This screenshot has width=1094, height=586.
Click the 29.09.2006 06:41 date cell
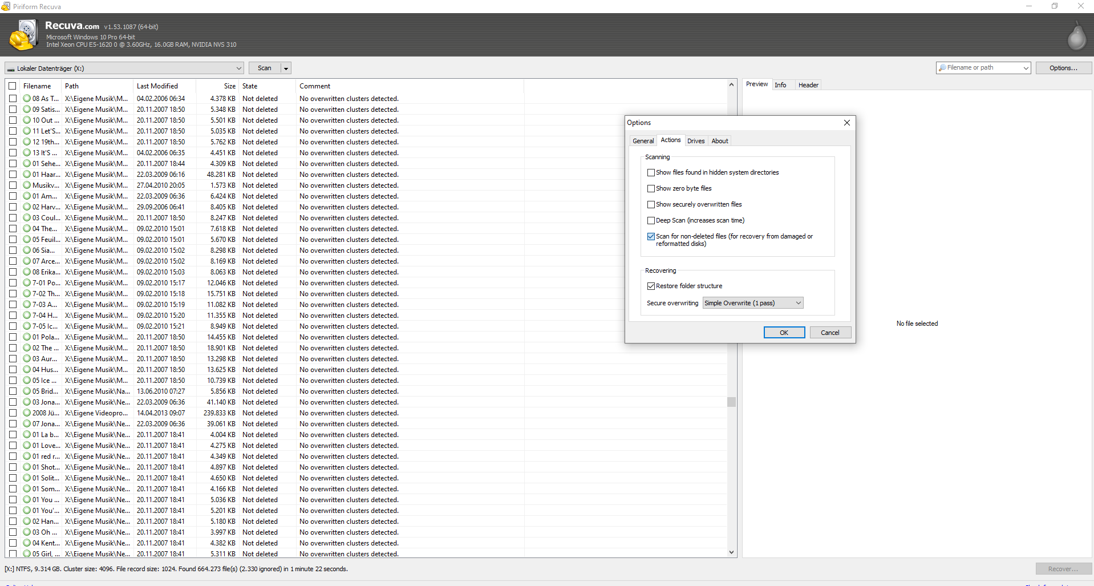tap(161, 207)
